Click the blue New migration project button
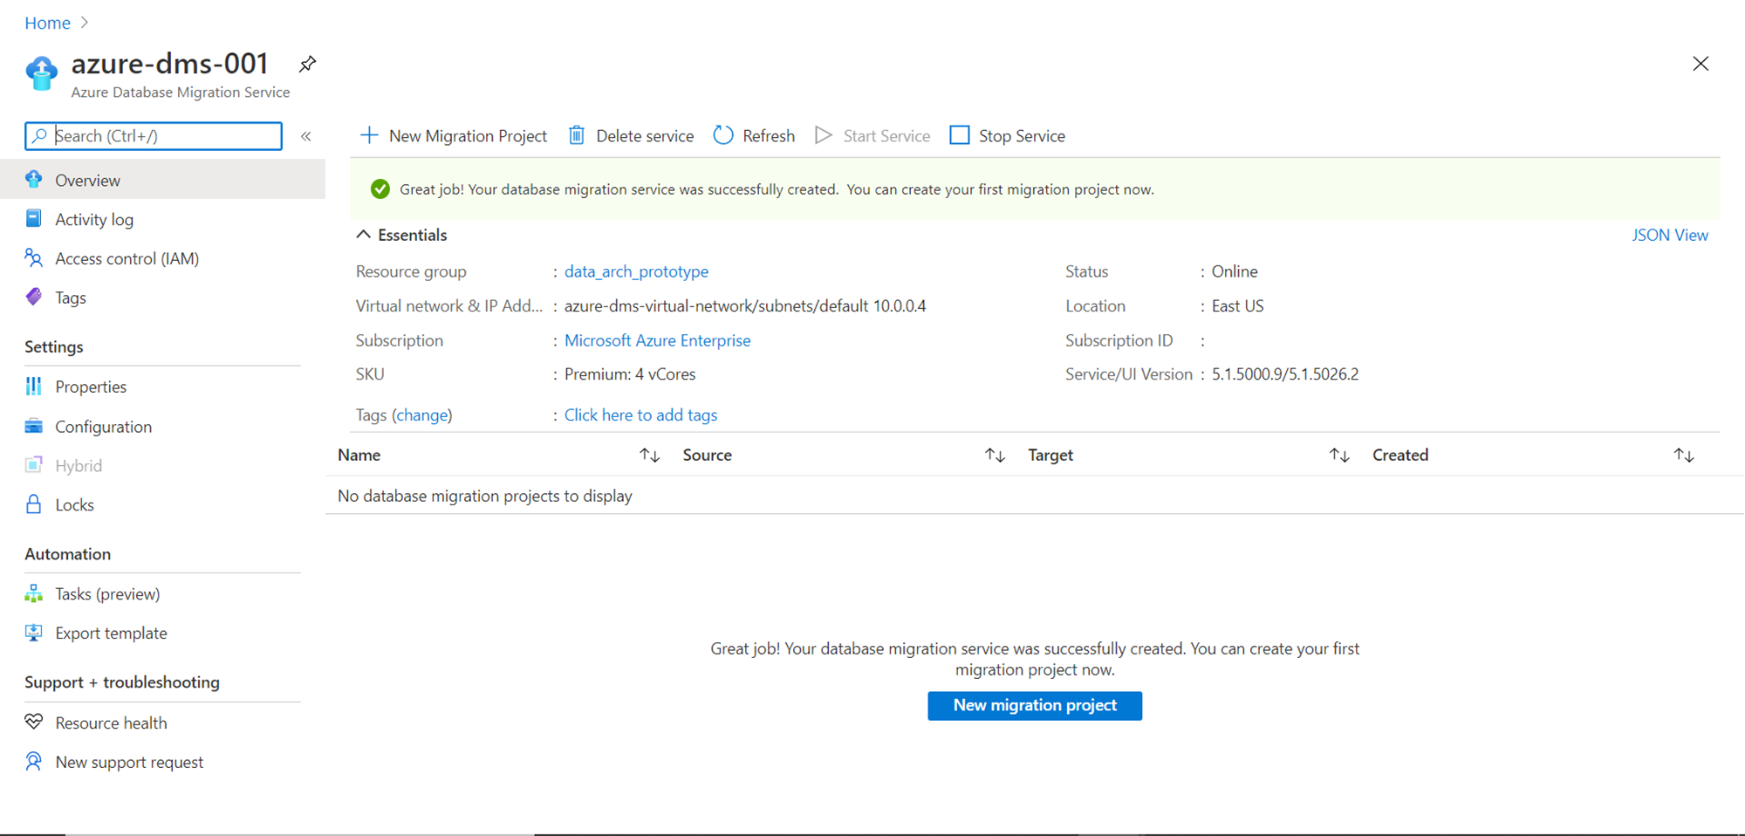The height and width of the screenshot is (836, 1745). pos(1035,705)
